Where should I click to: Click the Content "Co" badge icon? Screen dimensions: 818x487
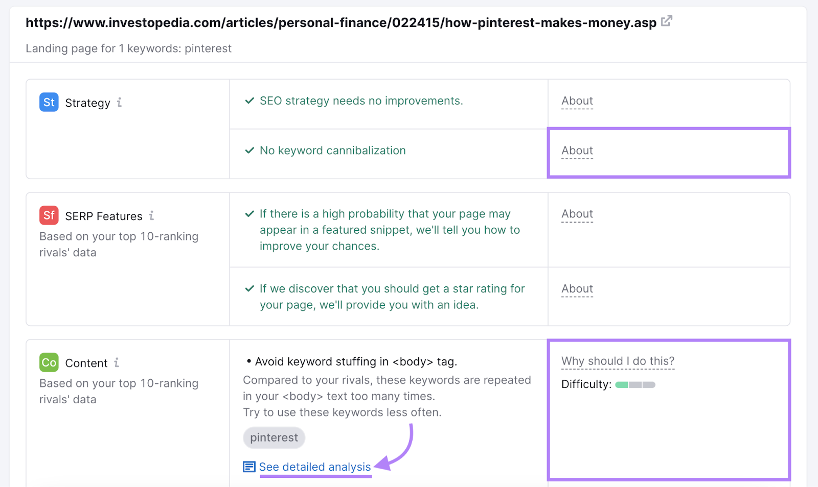tap(48, 362)
